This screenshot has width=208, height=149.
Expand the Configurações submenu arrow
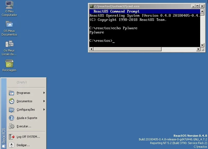point(44,110)
